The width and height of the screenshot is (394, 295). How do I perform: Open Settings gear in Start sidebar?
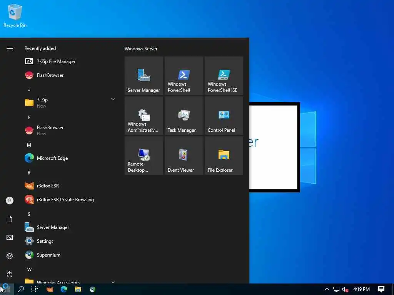pyautogui.click(x=10, y=256)
